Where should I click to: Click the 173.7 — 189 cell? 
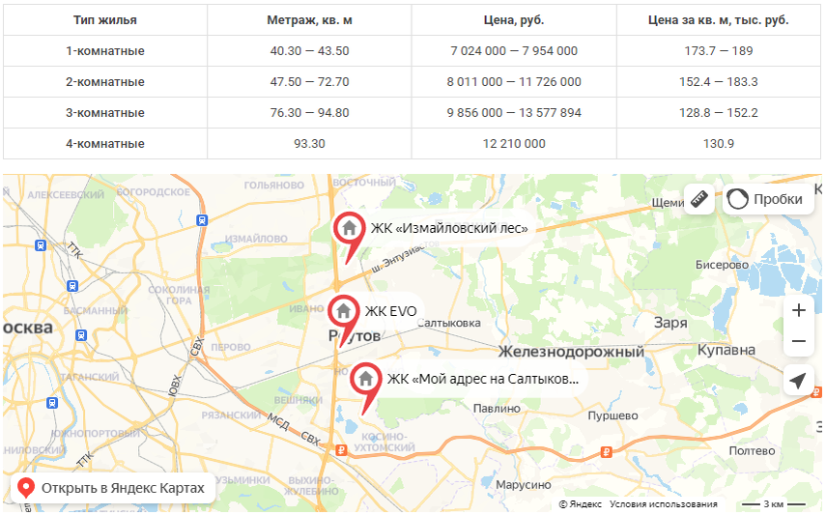[x=719, y=51]
